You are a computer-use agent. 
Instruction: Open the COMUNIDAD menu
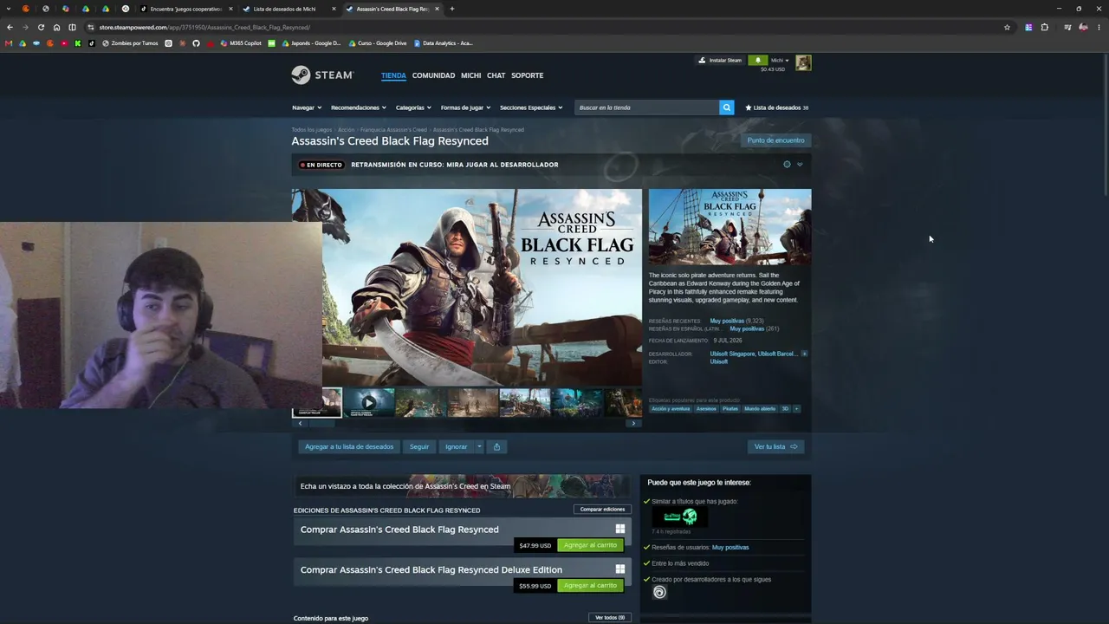pos(433,75)
